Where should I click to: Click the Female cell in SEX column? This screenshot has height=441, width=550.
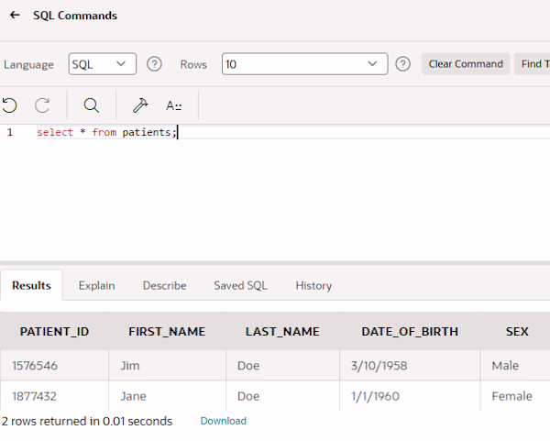(515, 396)
